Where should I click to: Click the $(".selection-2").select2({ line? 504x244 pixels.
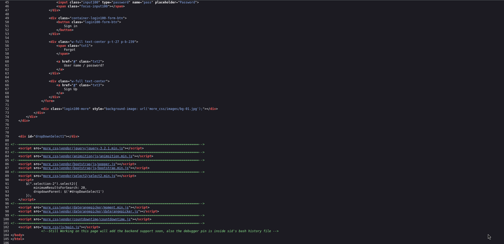click(52, 184)
